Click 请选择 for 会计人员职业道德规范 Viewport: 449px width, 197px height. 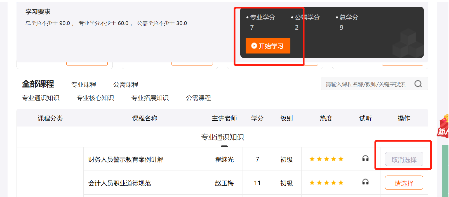[x=404, y=183]
